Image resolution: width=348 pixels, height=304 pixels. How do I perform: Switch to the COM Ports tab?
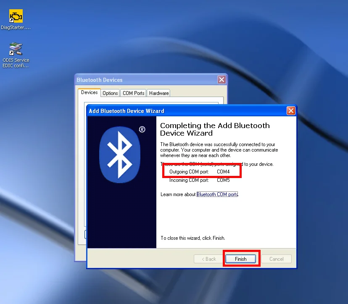(133, 93)
